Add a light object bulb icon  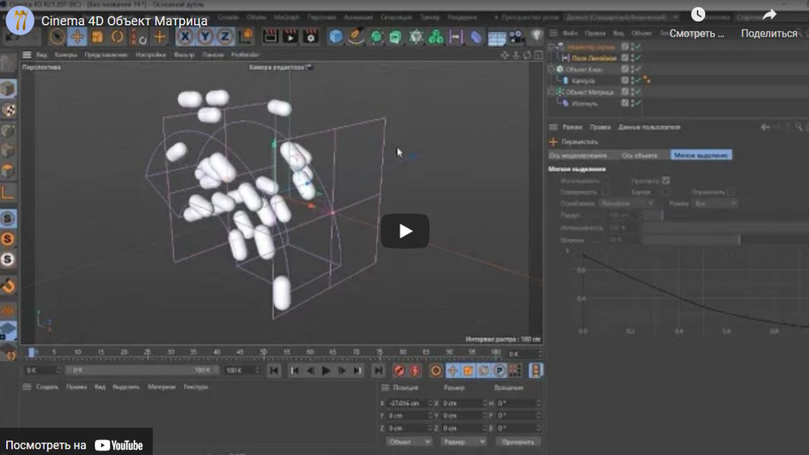[537, 37]
